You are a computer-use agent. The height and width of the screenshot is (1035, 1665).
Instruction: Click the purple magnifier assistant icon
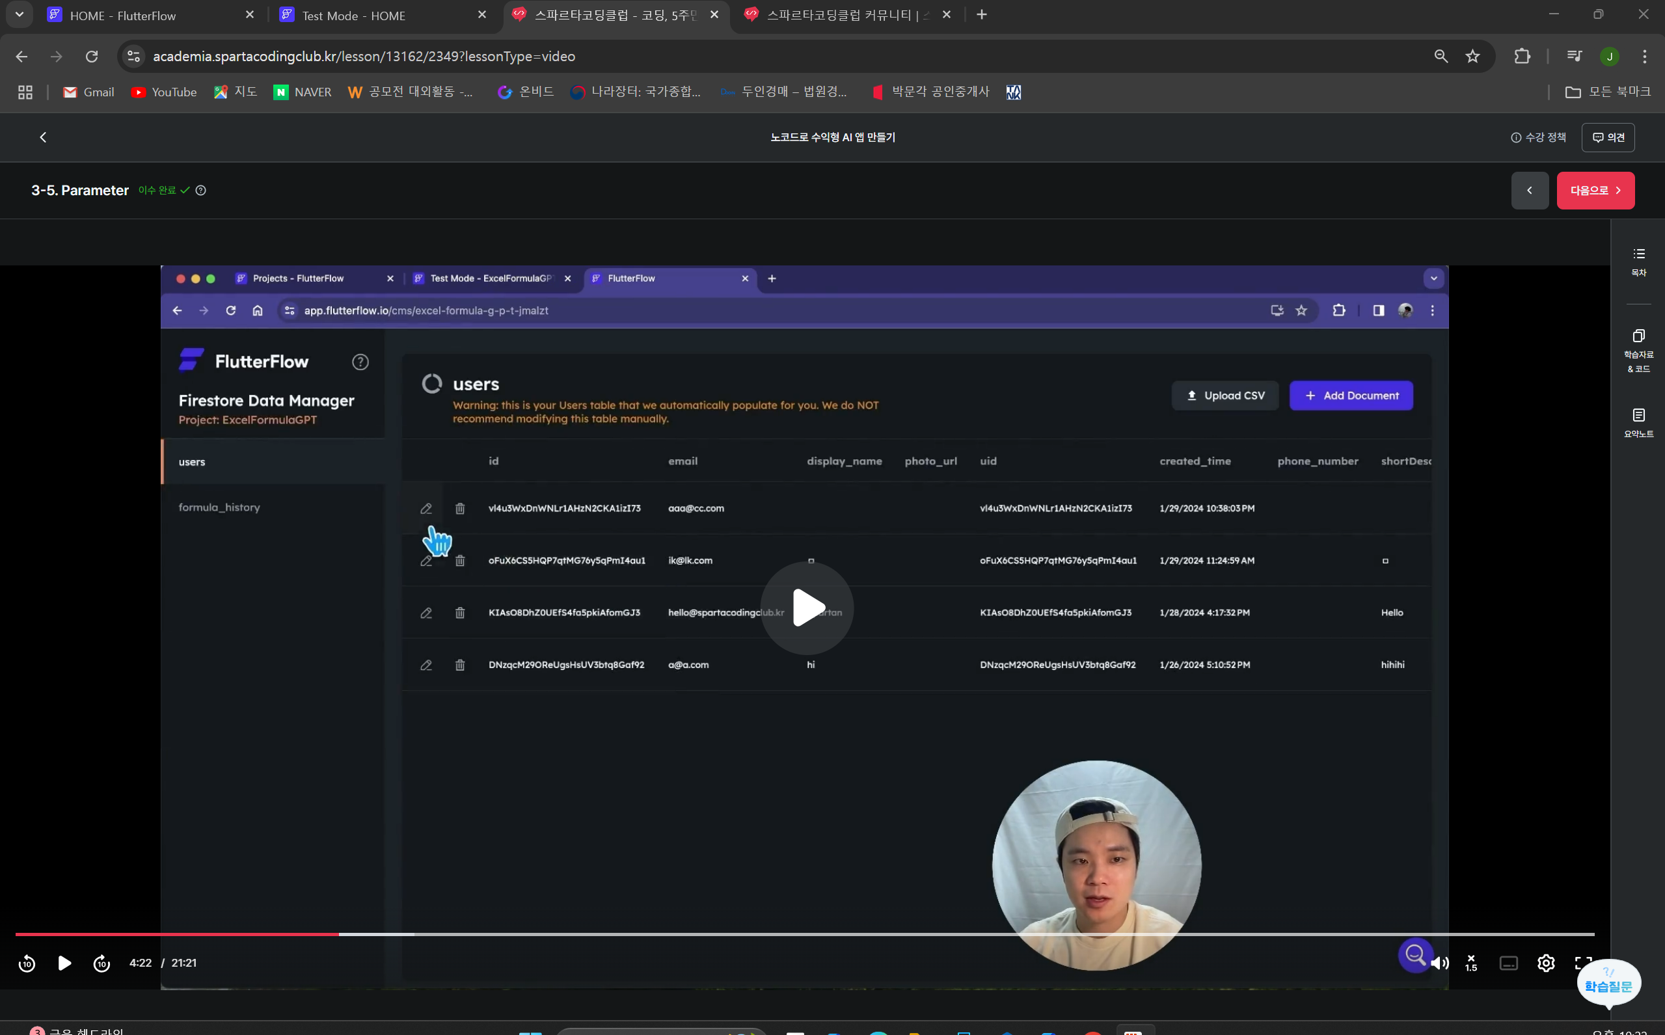(x=1415, y=954)
